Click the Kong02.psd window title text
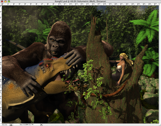Image resolution: width=161 pixels, height=126 pixels. pyautogui.click(x=80, y=1)
